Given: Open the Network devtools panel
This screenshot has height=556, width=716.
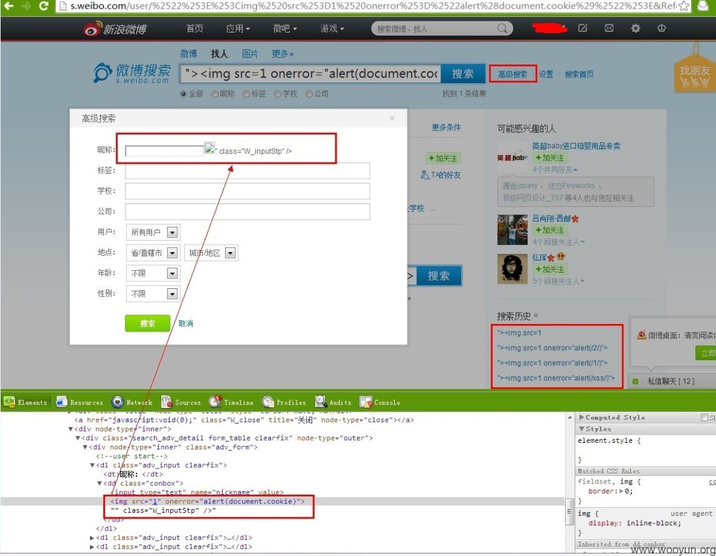Looking at the screenshot, I should (132, 402).
